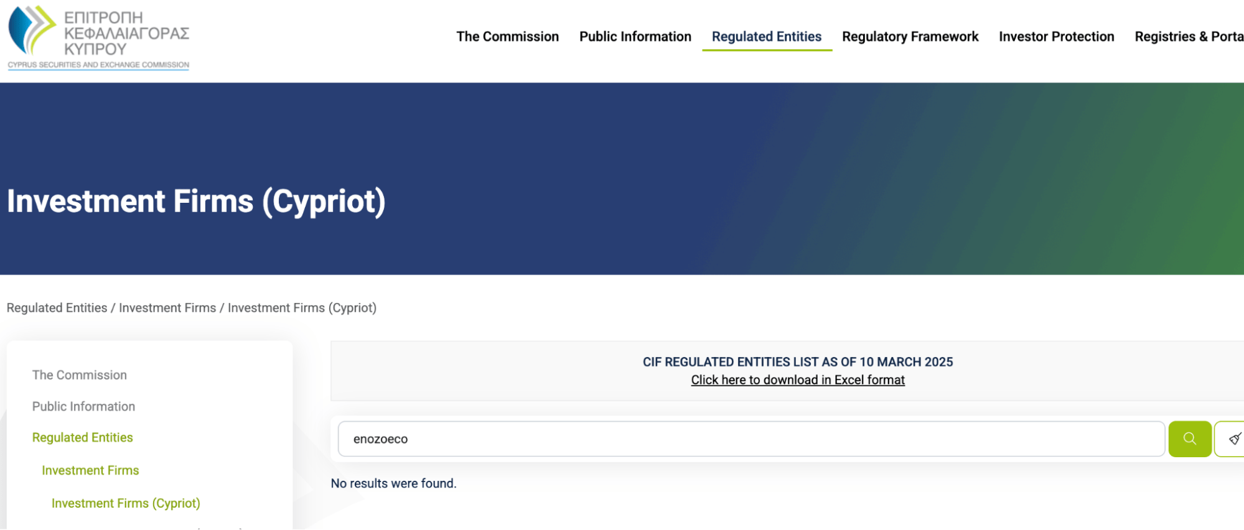Click Investment Firms in the breadcrumb trail
Screen dimensions: 1244x530
(x=167, y=308)
